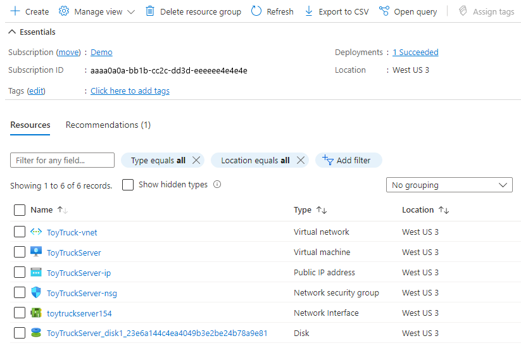Click the 'Virtual machine' type cell

pos(322,252)
